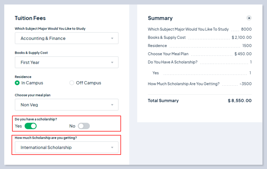Click the Books & Supply Cost dropdown arrow
The image size is (267, 169).
[x=112, y=63]
